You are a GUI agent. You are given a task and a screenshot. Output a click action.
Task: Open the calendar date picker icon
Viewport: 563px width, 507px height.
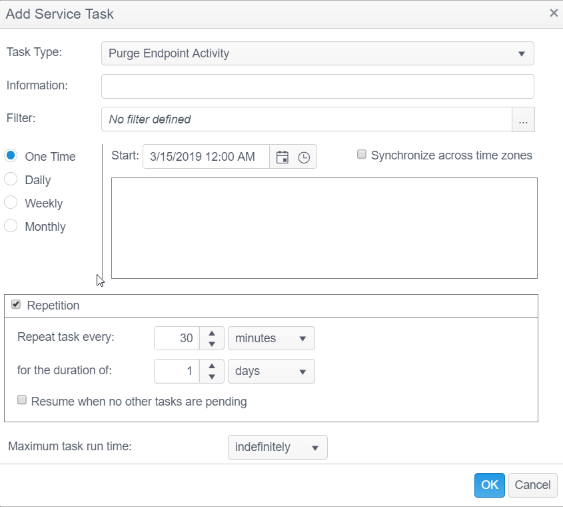tap(282, 157)
